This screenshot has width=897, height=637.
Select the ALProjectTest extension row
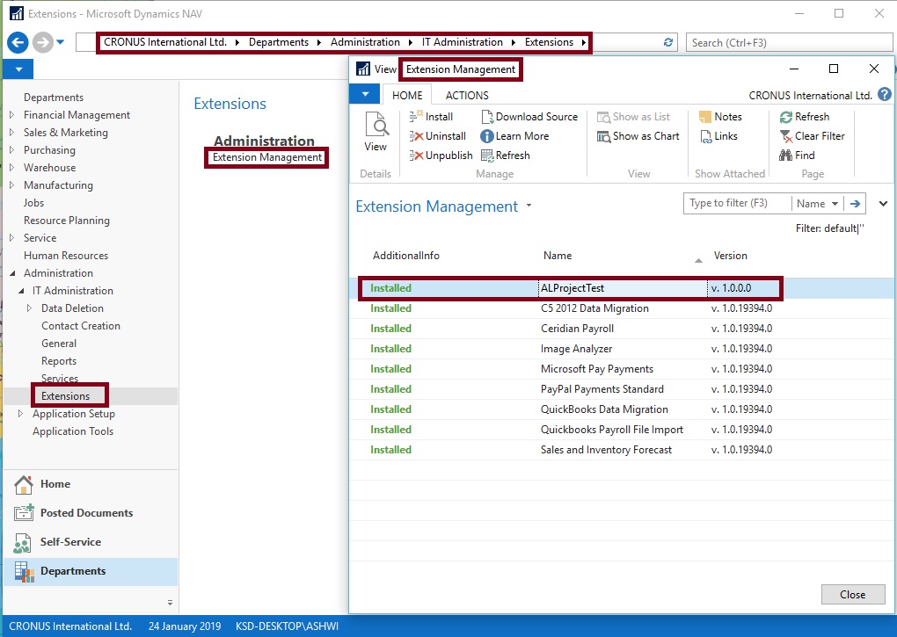(x=572, y=288)
